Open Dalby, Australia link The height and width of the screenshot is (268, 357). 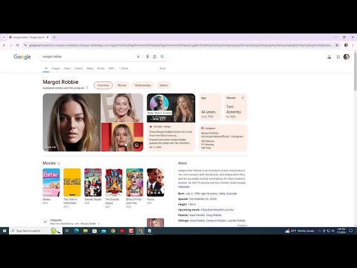228,194
